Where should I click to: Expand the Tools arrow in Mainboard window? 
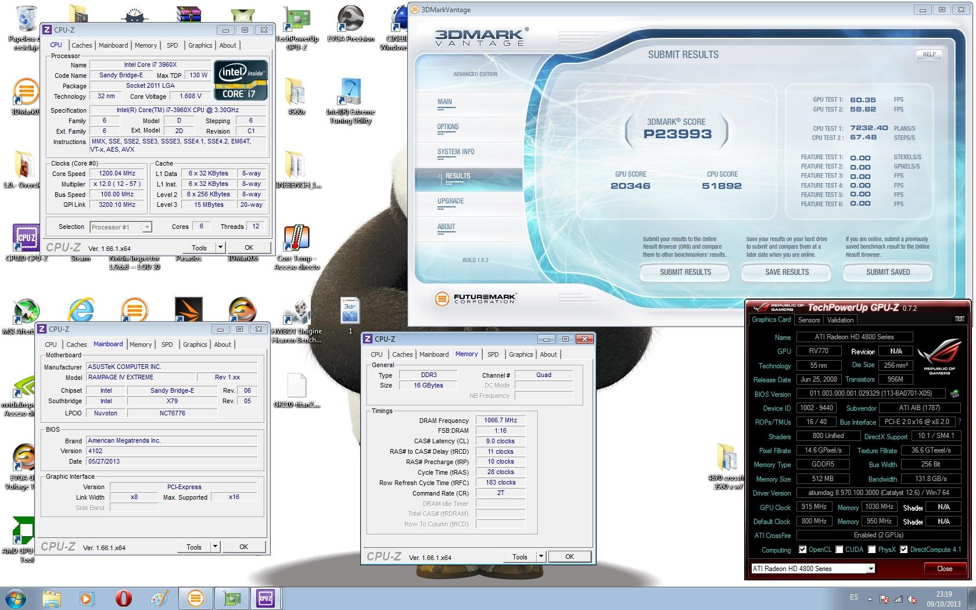click(215, 547)
